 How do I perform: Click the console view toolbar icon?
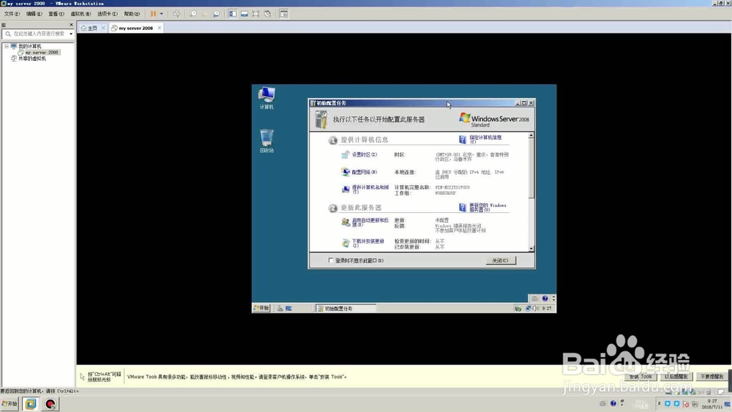point(284,14)
